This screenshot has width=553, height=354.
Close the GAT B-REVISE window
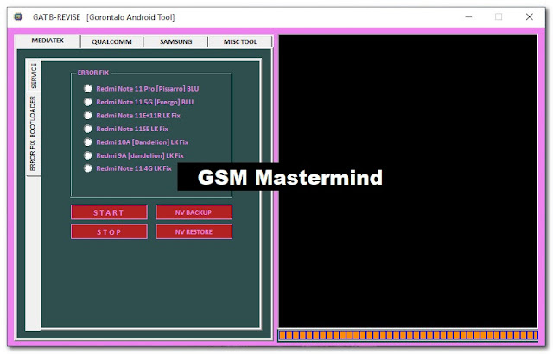529,17
